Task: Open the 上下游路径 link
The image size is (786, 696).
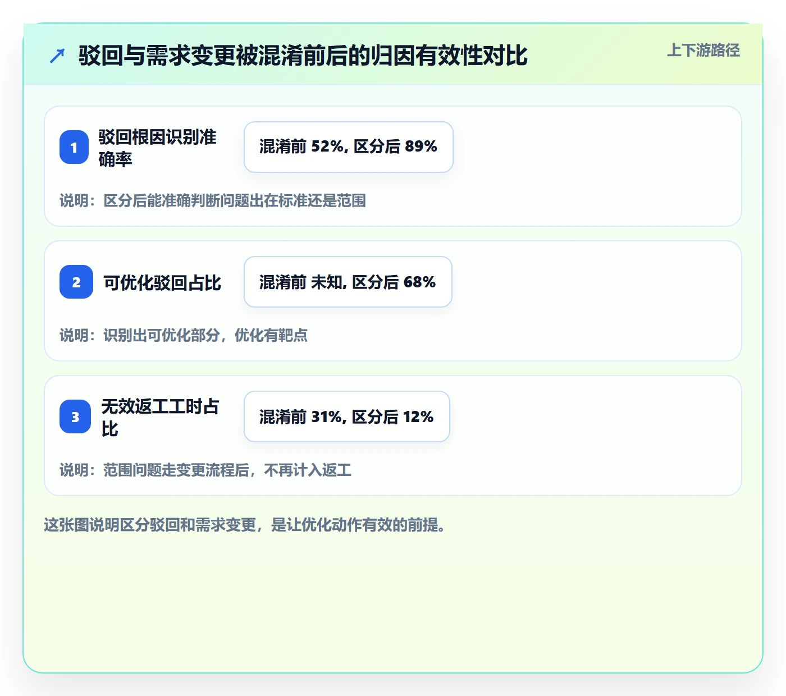Action: [703, 51]
